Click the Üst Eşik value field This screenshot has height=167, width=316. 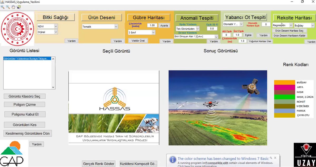[x=237, y=35]
